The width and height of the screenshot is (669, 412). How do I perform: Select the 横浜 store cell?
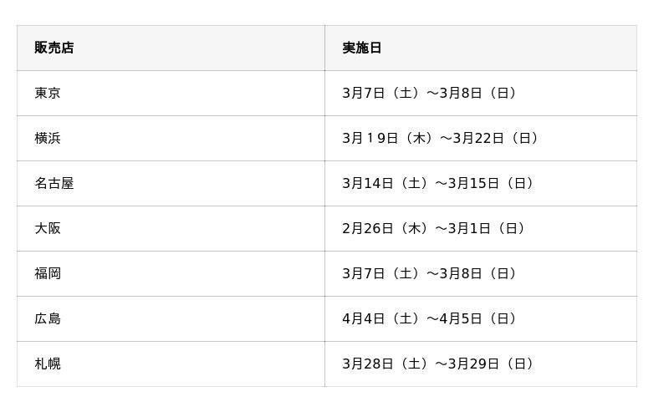(48, 139)
